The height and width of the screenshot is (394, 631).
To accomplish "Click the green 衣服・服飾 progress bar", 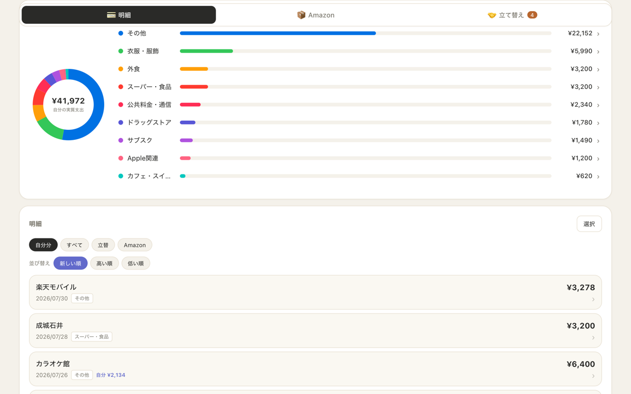I will click(206, 51).
